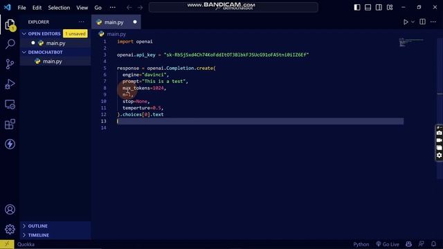This screenshot has width=443, height=249.
Task: Customize the editor layout
Action: pos(390,8)
